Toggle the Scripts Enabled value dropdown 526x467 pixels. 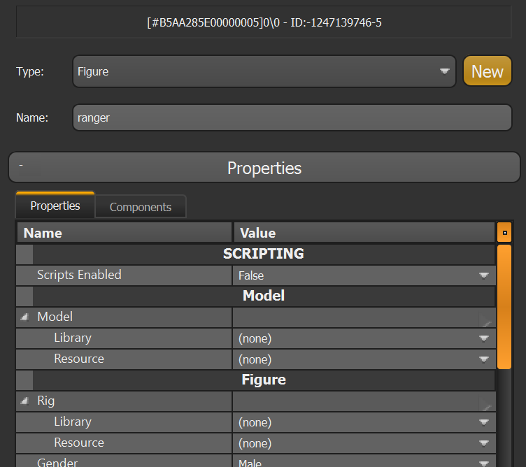(x=483, y=275)
